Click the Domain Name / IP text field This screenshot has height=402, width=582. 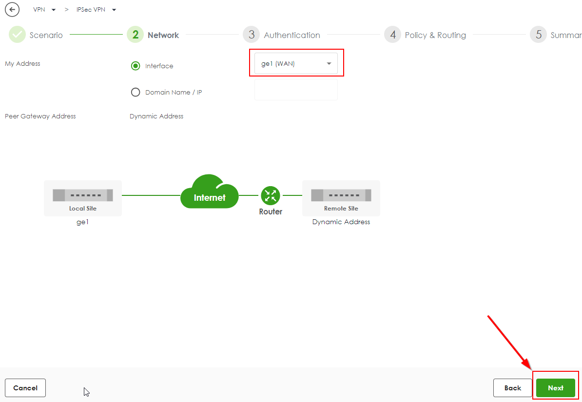(x=296, y=91)
